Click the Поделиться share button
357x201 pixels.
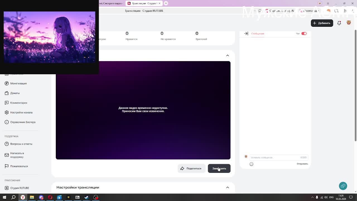click(191, 168)
